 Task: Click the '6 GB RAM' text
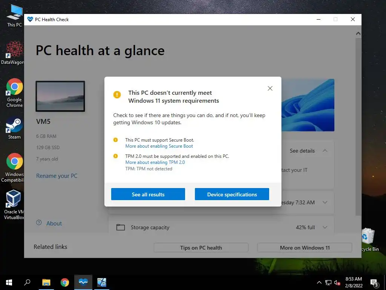click(46, 136)
